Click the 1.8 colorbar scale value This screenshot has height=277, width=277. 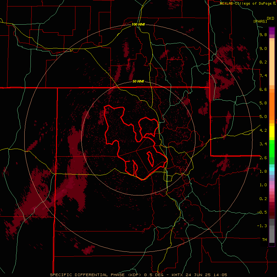[263, 171]
